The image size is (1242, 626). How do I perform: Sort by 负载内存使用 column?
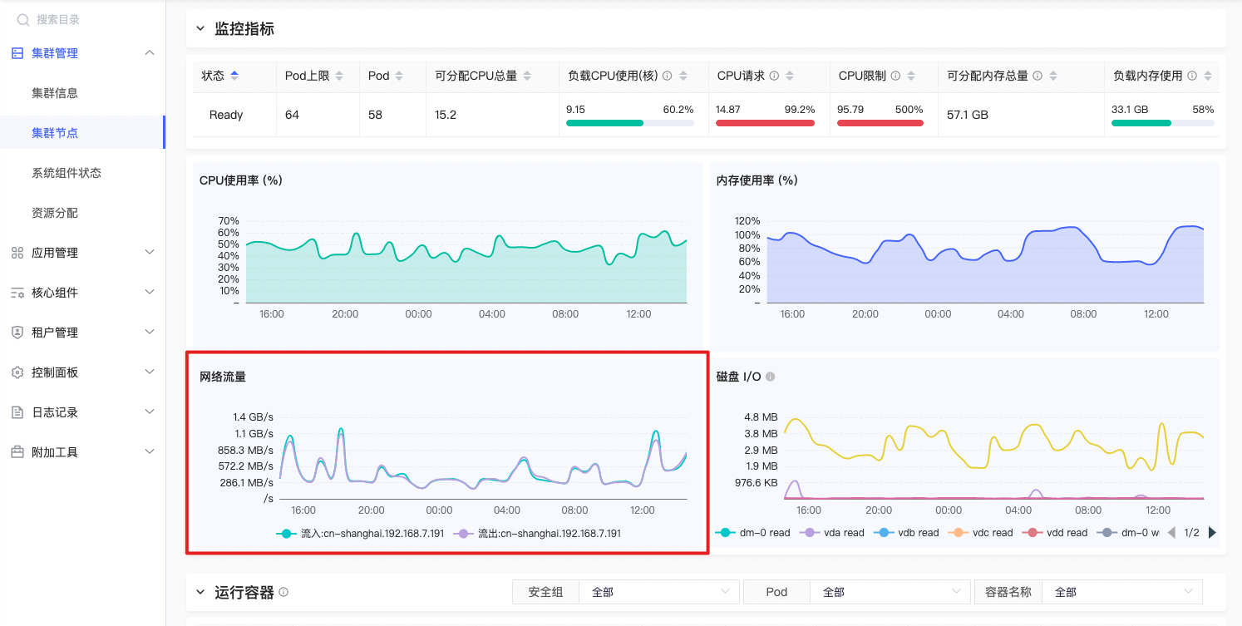click(x=1208, y=76)
